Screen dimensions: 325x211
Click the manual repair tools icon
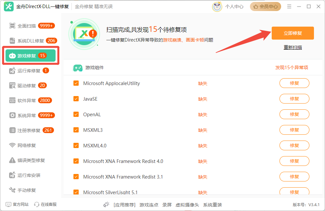[12, 190]
